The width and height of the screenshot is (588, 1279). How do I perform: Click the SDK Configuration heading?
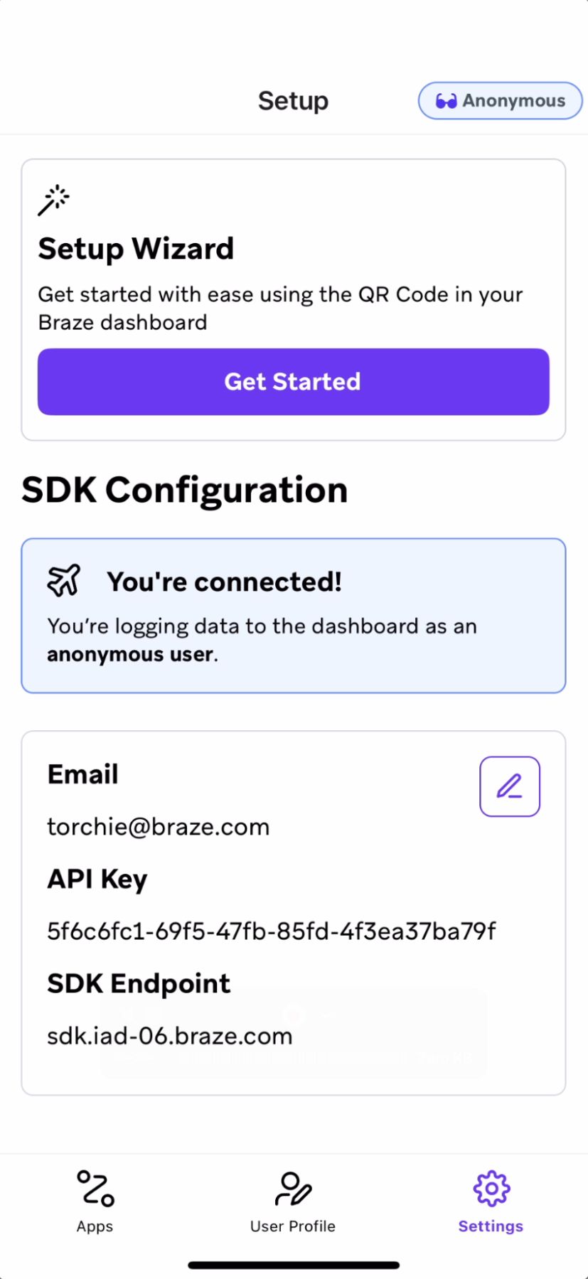184,490
